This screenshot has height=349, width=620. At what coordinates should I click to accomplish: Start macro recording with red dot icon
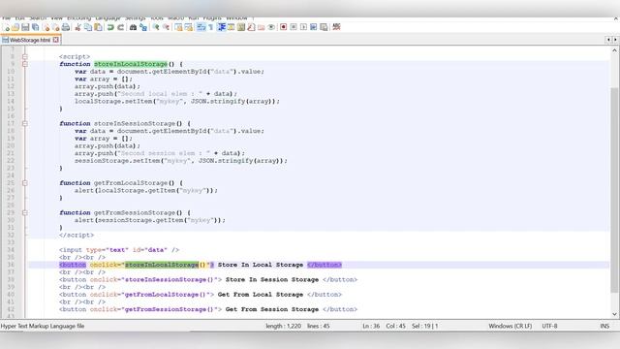[x=283, y=27]
